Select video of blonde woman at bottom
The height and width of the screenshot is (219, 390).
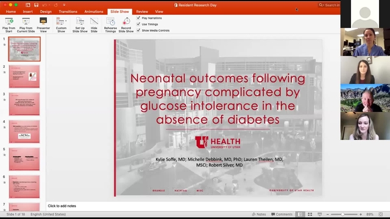click(x=365, y=126)
